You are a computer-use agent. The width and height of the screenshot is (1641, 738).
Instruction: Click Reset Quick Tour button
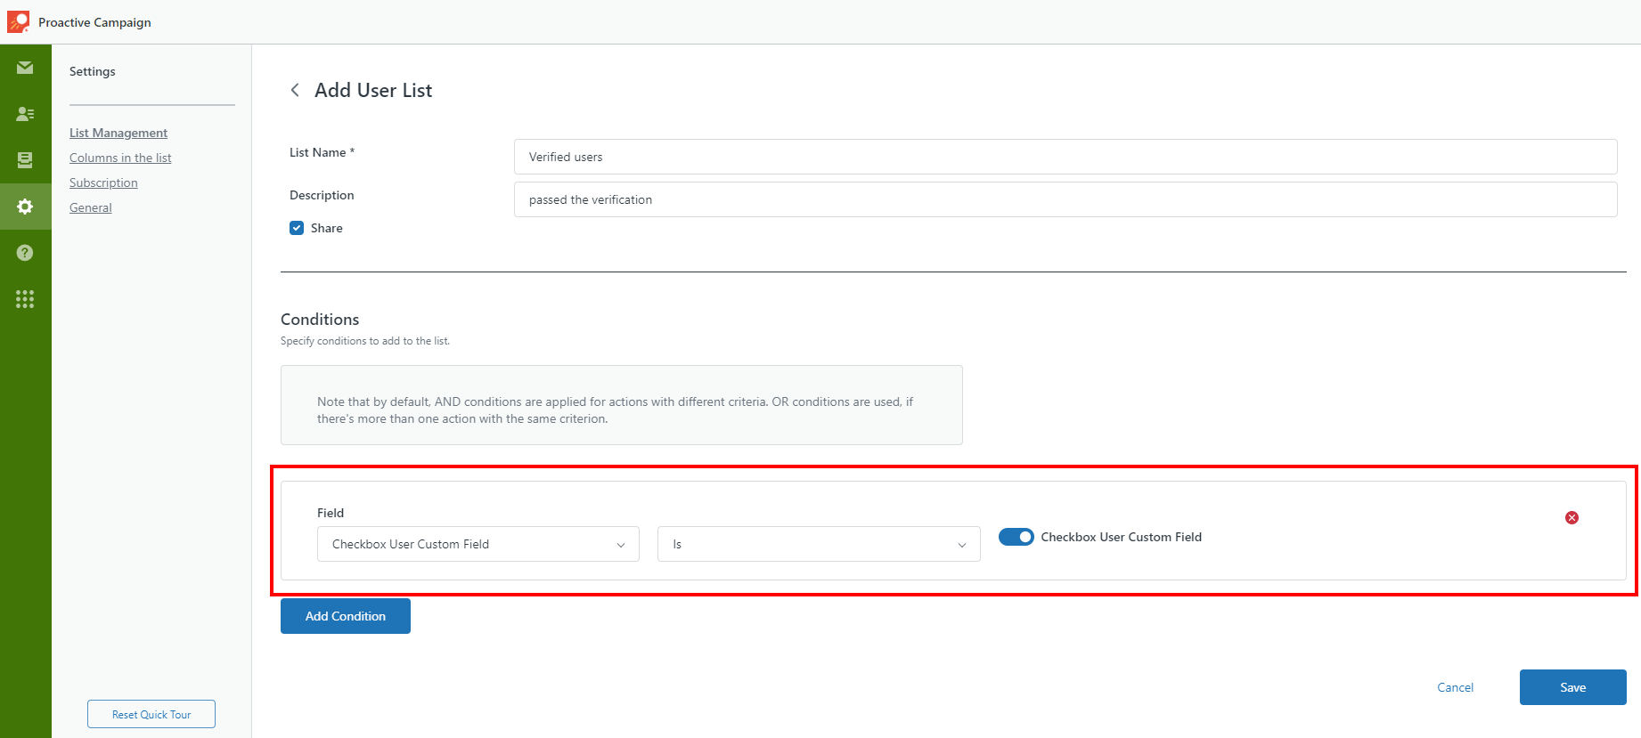point(151,714)
